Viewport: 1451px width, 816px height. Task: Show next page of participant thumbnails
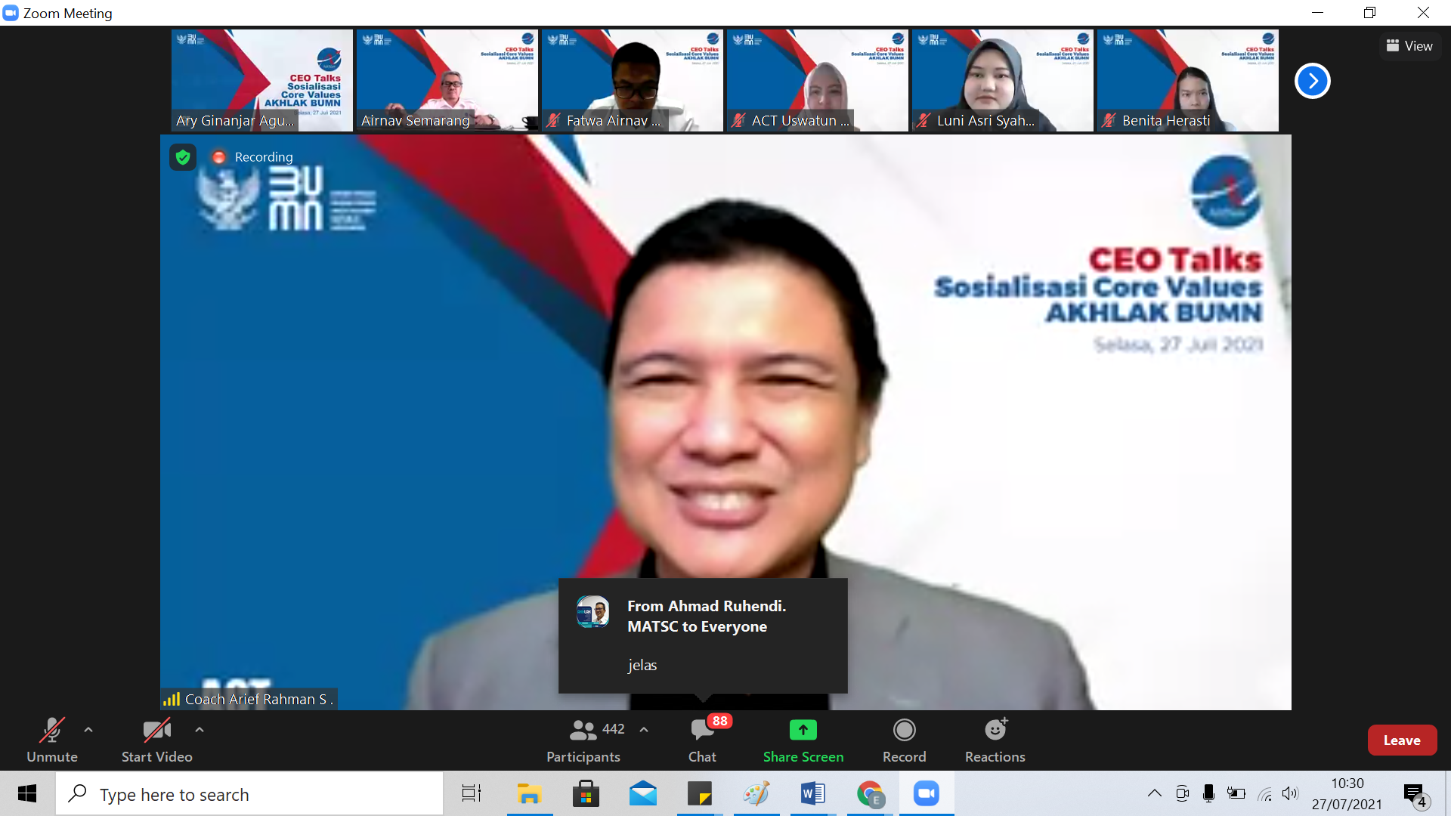tap(1312, 81)
